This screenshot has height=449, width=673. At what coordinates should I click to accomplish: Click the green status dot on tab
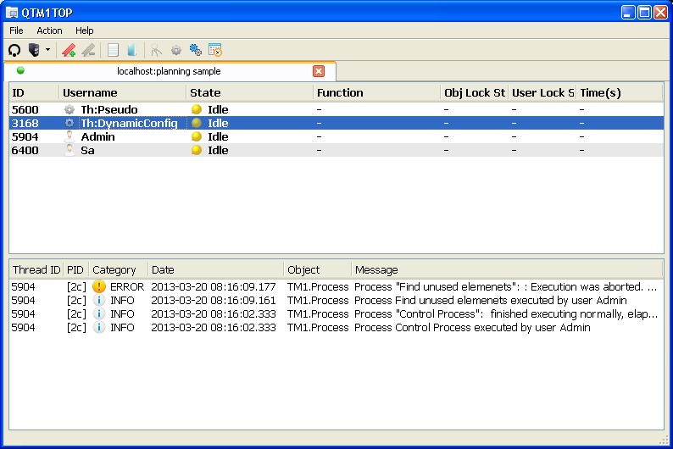click(x=20, y=71)
